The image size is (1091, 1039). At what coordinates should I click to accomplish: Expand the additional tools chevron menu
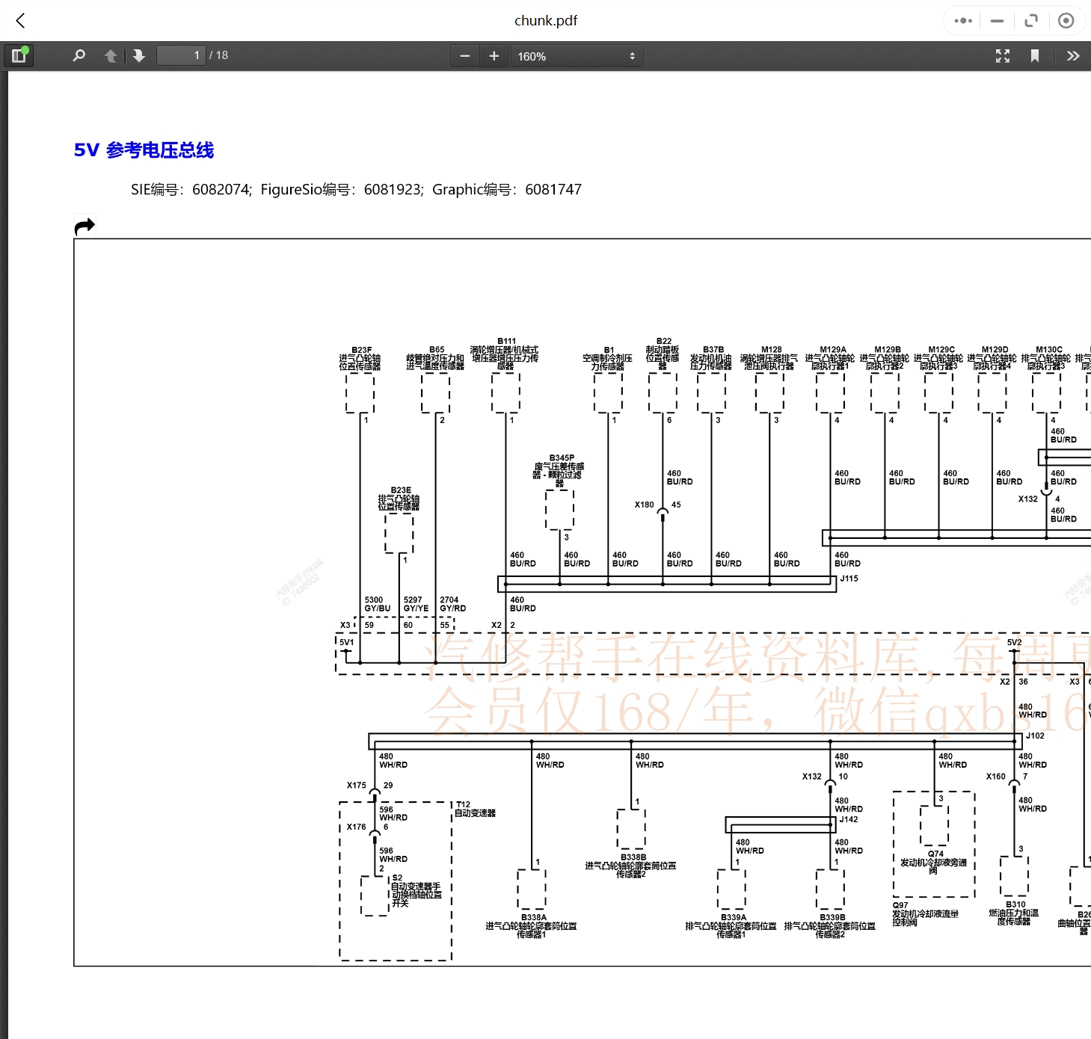point(1072,55)
